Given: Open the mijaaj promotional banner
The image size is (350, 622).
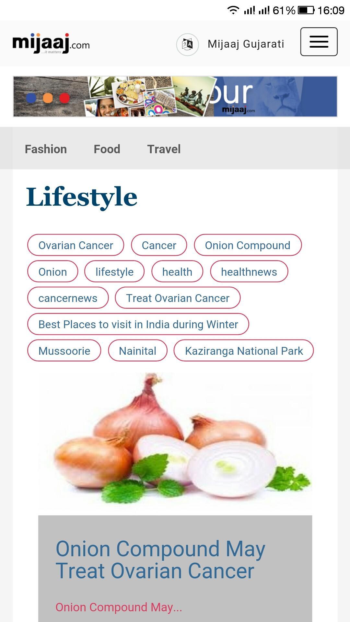Looking at the screenshot, I should tap(175, 97).
